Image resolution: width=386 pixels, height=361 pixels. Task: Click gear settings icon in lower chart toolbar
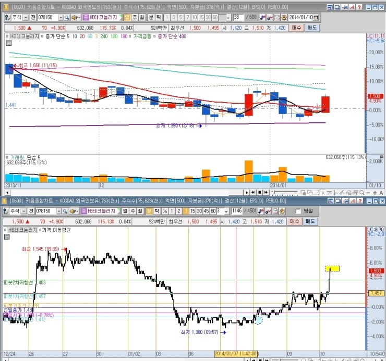(282, 211)
